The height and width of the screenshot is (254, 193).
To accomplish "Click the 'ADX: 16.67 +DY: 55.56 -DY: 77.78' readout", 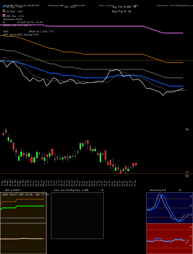I will (x=25, y=195).
